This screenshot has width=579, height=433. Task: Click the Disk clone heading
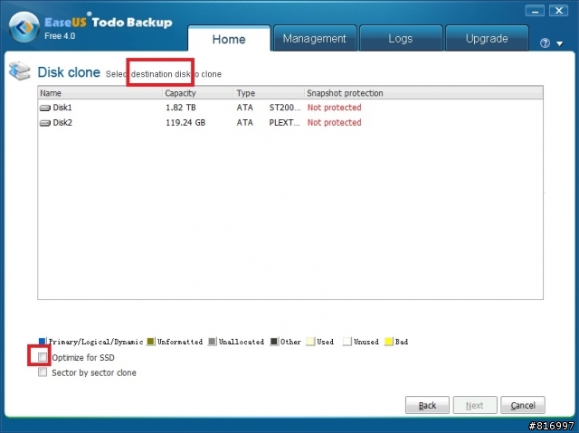pyautogui.click(x=69, y=72)
